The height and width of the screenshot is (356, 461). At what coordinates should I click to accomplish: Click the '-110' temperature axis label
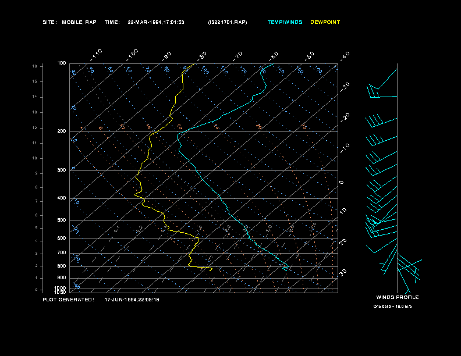tap(96, 55)
